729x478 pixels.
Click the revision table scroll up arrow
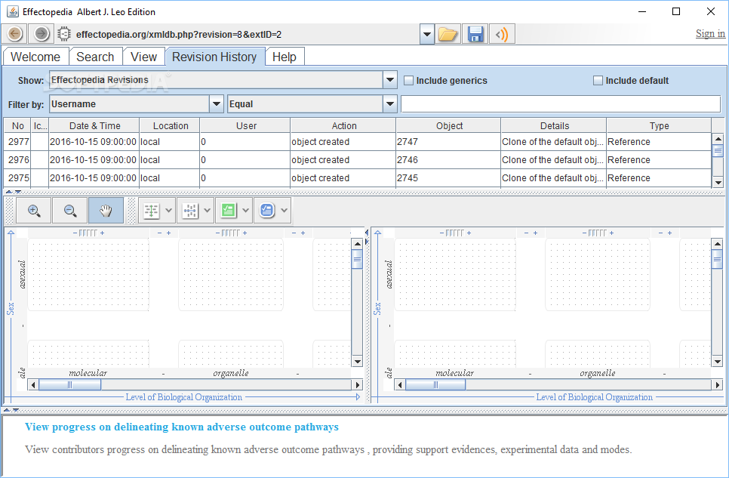[x=718, y=139]
